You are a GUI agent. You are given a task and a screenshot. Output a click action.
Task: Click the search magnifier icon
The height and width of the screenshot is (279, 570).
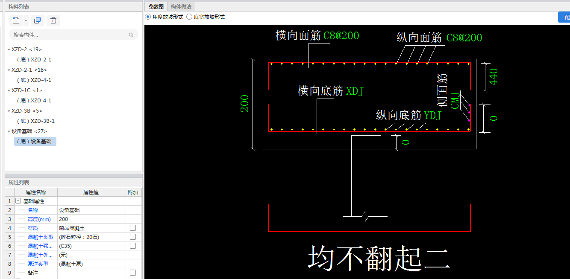pyautogui.click(x=131, y=35)
